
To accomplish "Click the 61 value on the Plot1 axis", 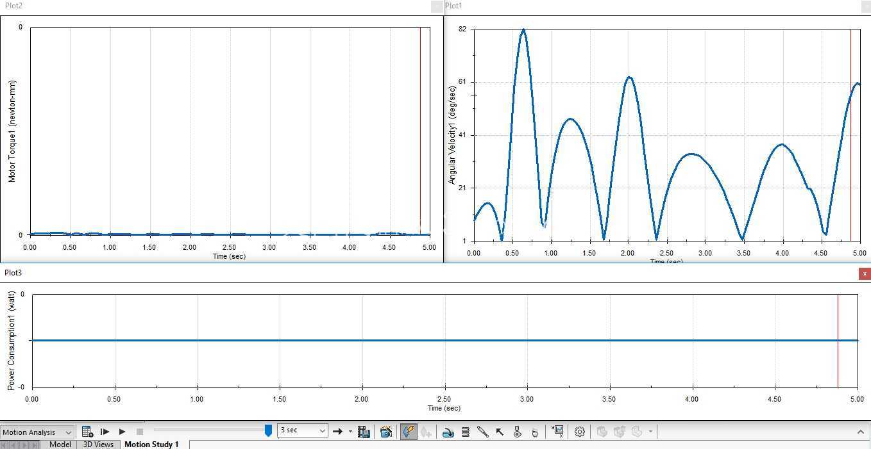I will pos(462,82).
